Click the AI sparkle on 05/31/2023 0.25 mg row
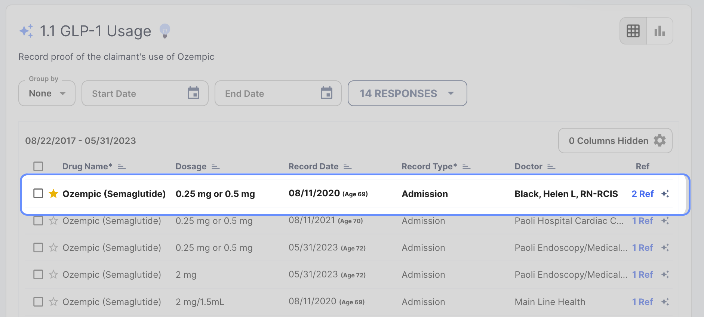 (x=665, y=247)
